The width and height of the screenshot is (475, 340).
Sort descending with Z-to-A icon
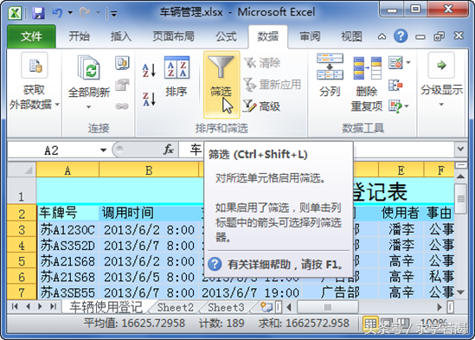click(x=149, y=99)
